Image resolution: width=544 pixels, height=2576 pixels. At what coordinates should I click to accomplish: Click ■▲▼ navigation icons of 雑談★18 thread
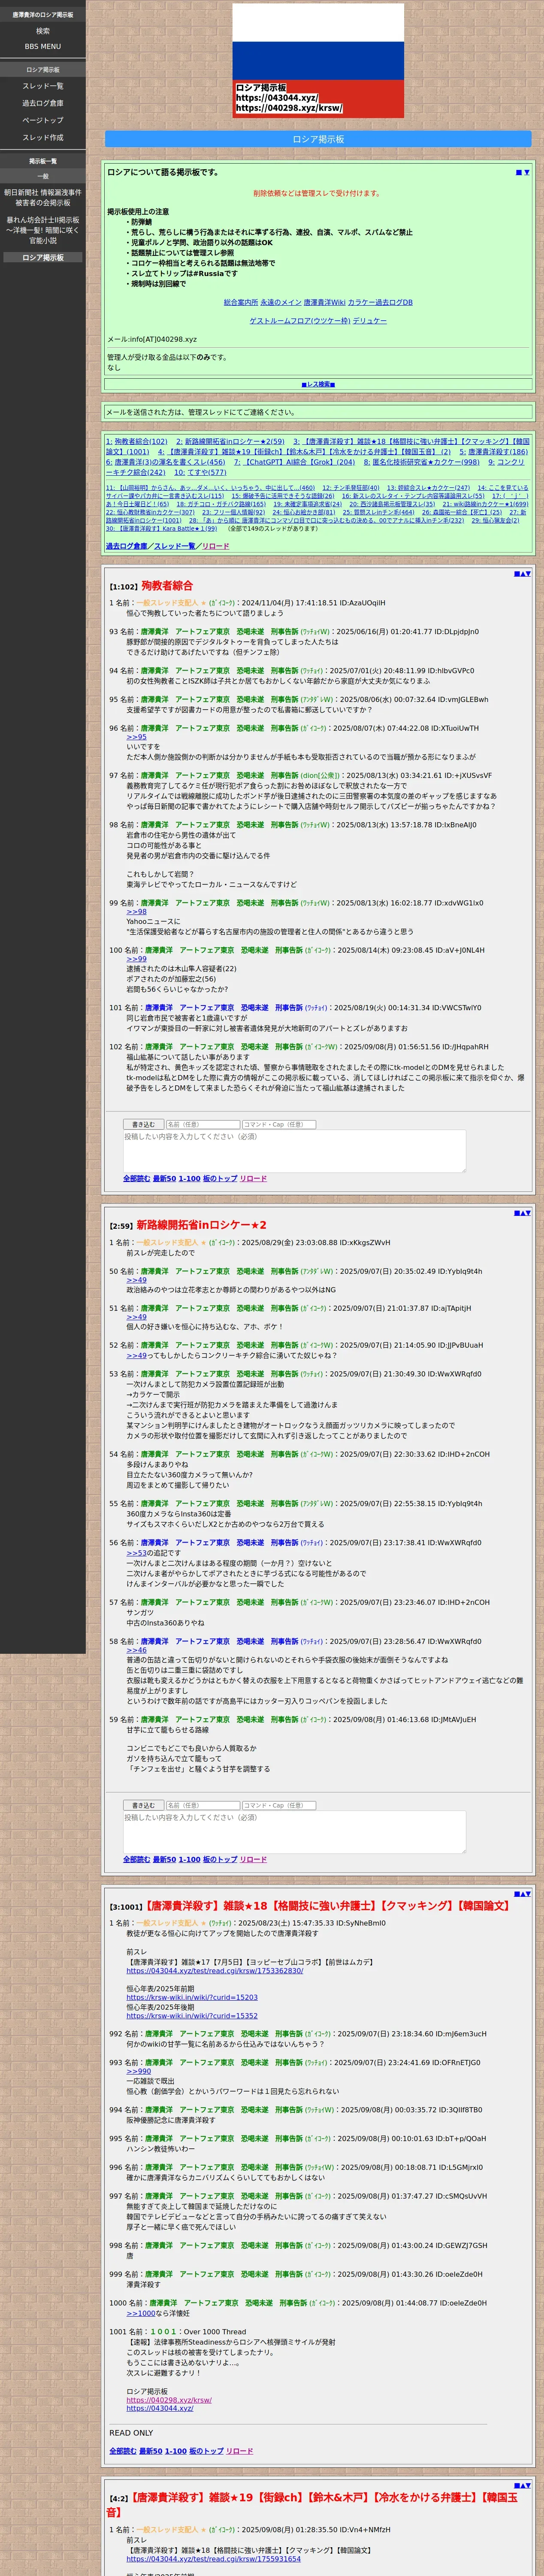tap(522, 1894)
